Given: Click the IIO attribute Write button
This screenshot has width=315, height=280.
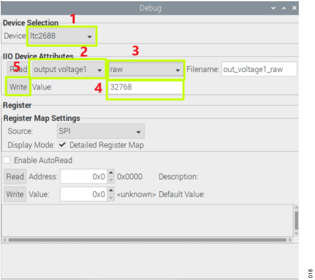Looking at the screenshot, I should click(x=18, y=87).
